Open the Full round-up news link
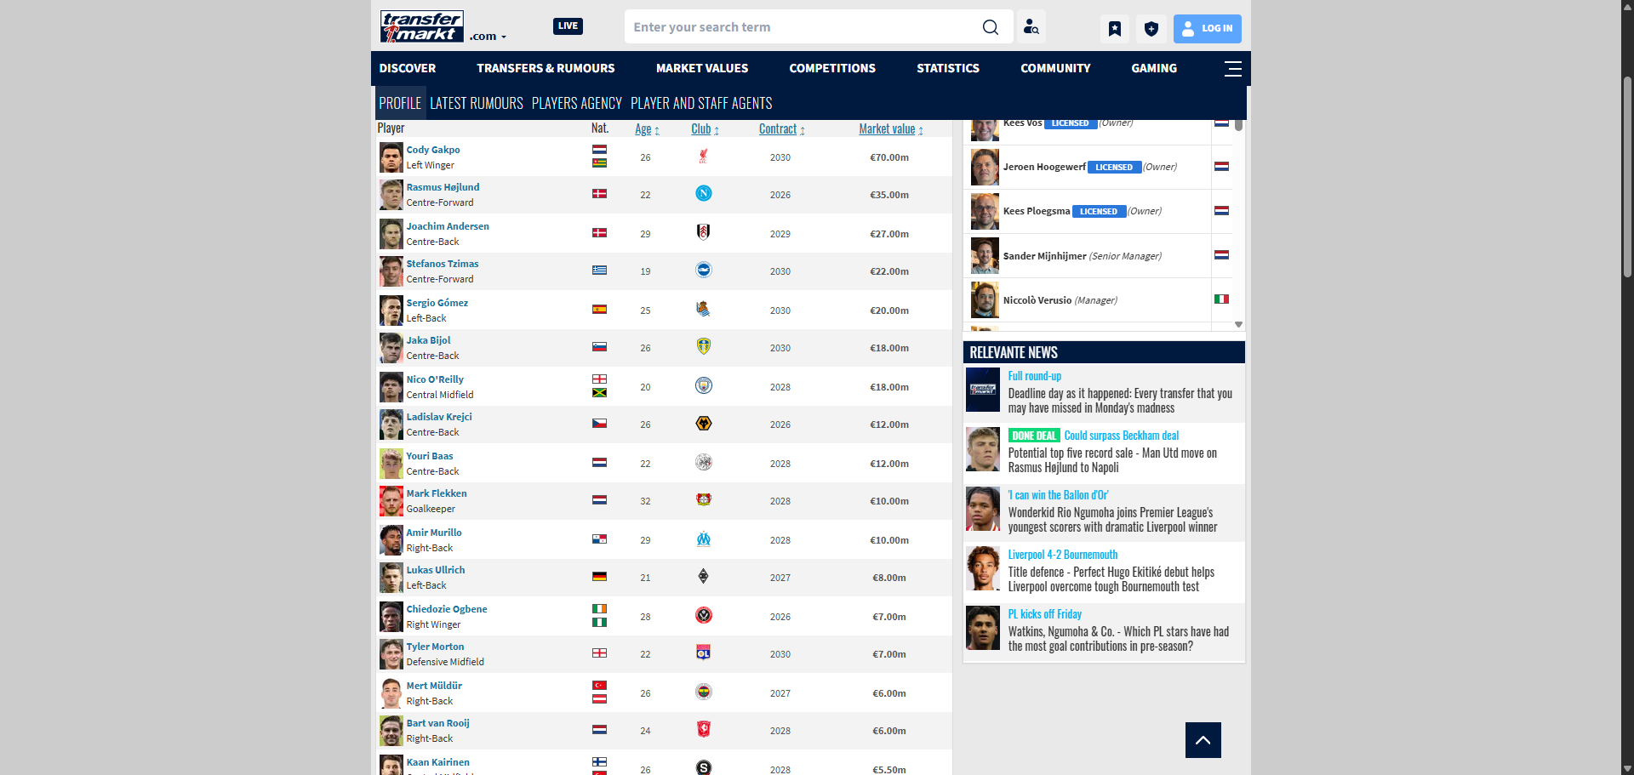The width and height of the screenshot is (1634, 775). pos(1034,376)
